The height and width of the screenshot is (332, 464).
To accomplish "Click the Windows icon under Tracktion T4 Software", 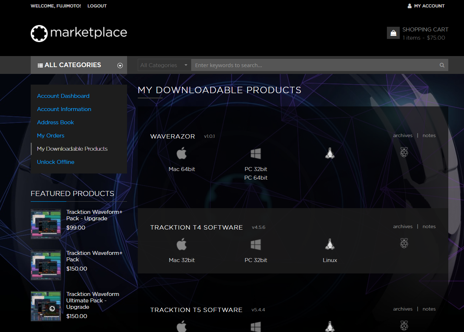I will [256, 245].
